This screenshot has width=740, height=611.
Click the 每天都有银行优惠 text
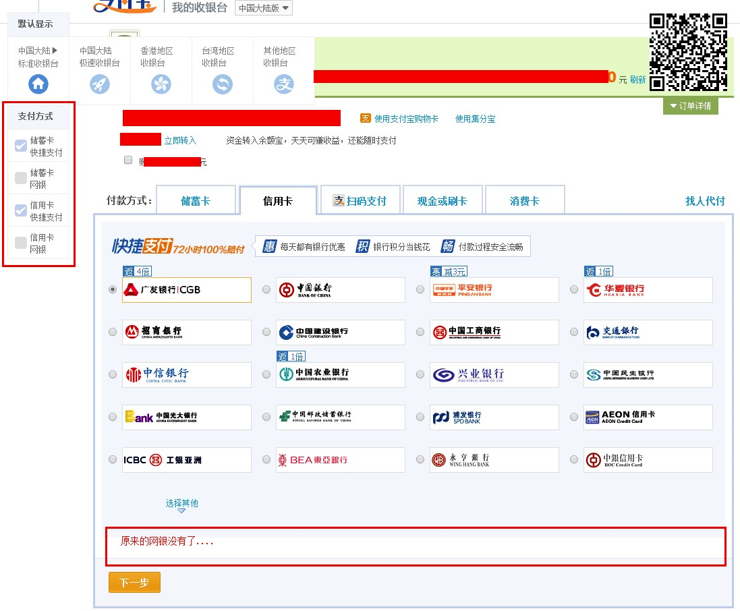coord(312,247)
